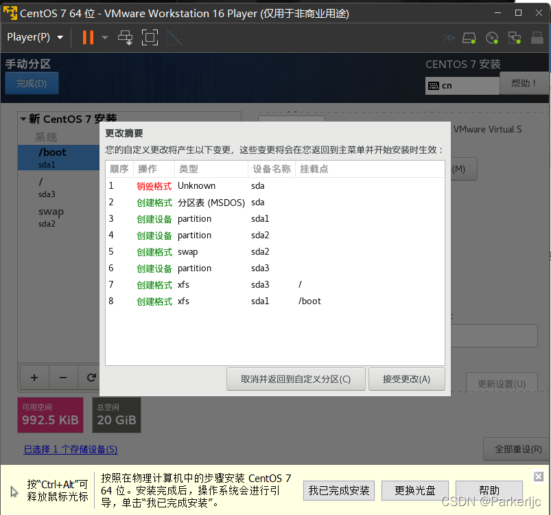Sort by 设备名称 column header
The height and width of the screenshot is (515, 551).
point(272,169)
